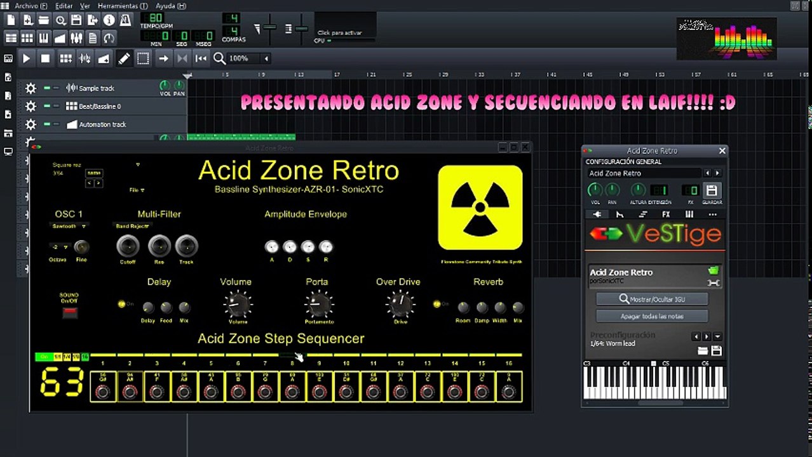Show the Beat+Bassline Editor
812x457 pixels.
coord(28,38)
